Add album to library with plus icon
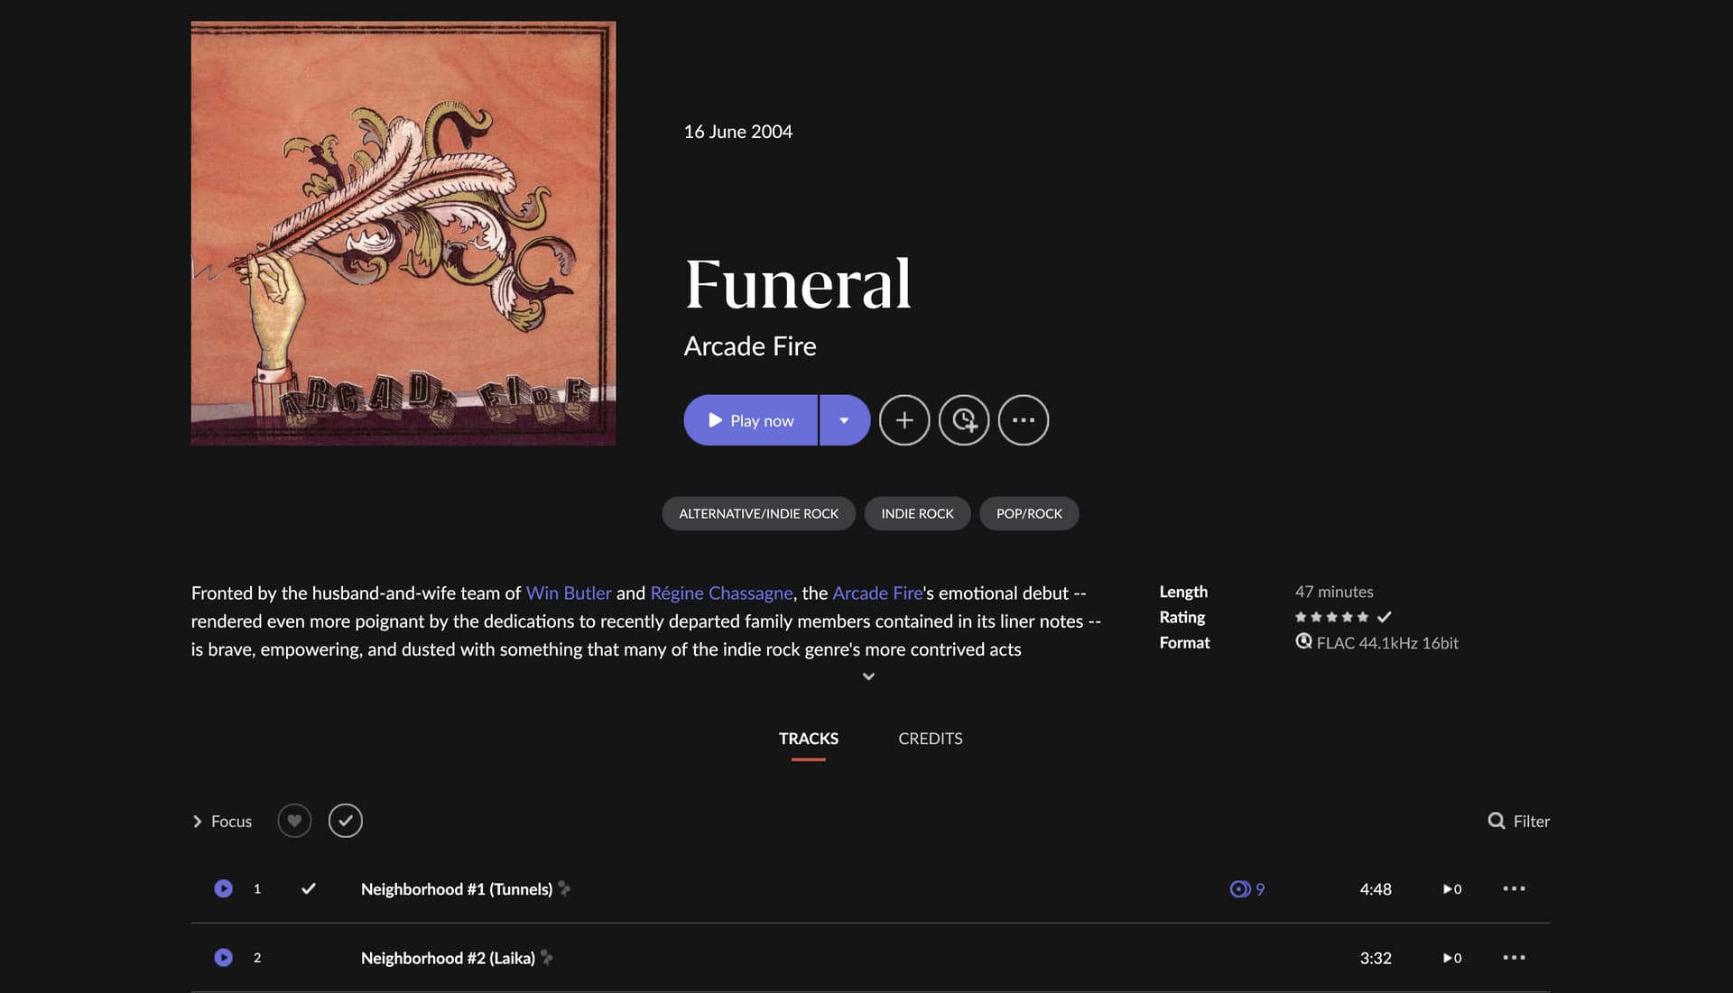The image size is (1733, 993). tap(904, 420)
